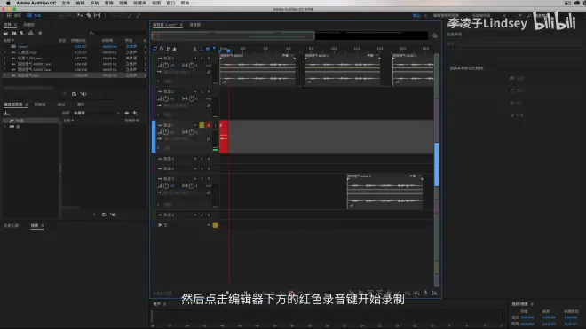Click the search magnifier in the Files panel

pos(91,33)
